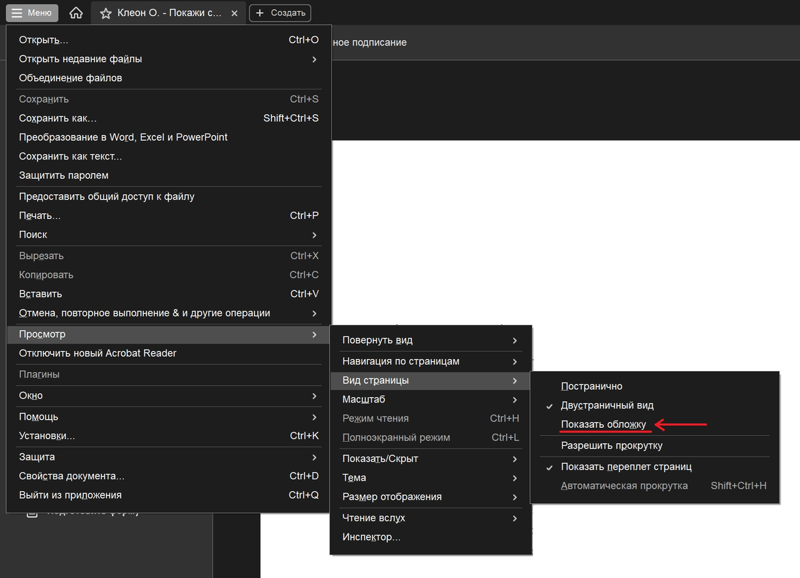Choose Защитить паролем
The height and width of the screenshot is (578, 800).
click(x=169, y=176)
